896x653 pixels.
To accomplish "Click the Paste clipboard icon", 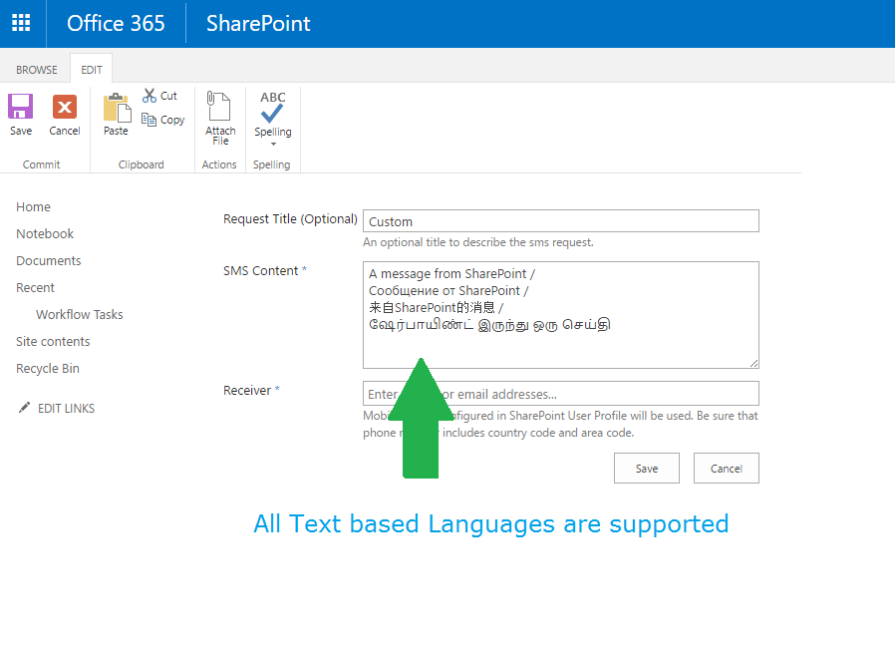I will pyautogui.click(x=117, y=108).
